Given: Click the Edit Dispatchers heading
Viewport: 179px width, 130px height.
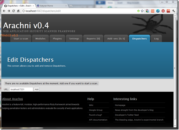Looking at the screenshot, I should (x=30, y=60).
